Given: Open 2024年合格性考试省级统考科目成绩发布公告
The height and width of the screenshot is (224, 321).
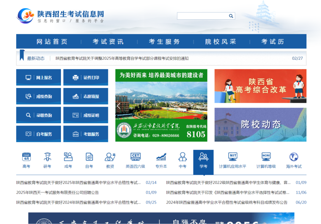Looking at the screenshot, I should tap(226, 202).
